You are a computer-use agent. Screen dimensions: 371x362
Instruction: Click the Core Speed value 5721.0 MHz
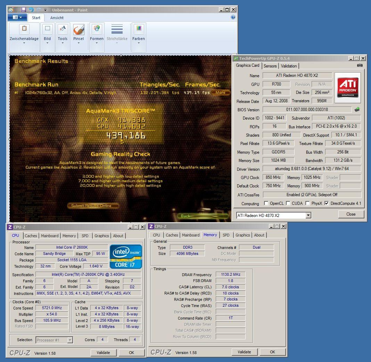(x=52, y=308)
